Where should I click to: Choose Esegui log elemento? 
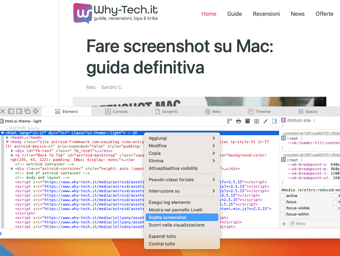coord(182,202)
